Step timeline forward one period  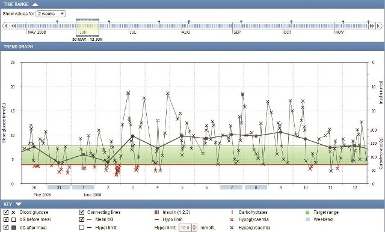(x=379, y=25)
